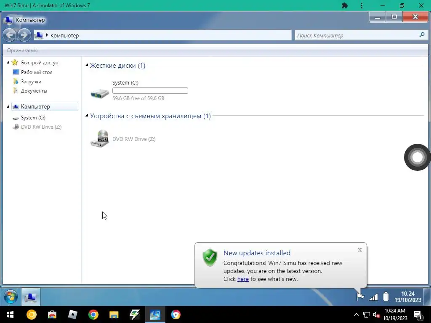Click '59.6 GB free of 59.6 GB' text
The width and height of the screenshot is (431, 323).
138,98
